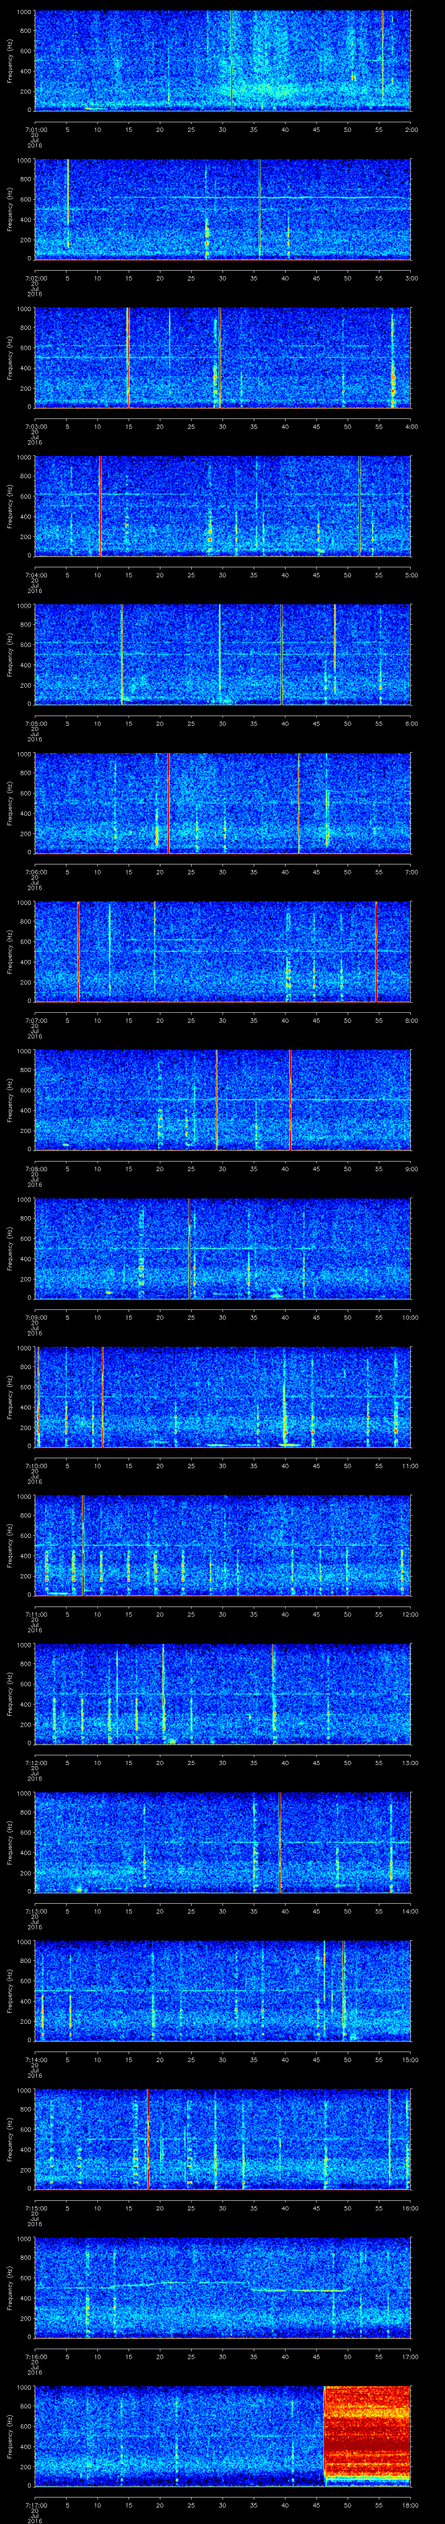
Task: Select the "7:04:00" start time label
Action: click(35, 574)
